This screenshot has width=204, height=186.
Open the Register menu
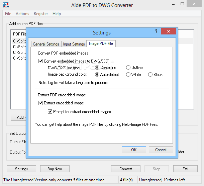41,14
